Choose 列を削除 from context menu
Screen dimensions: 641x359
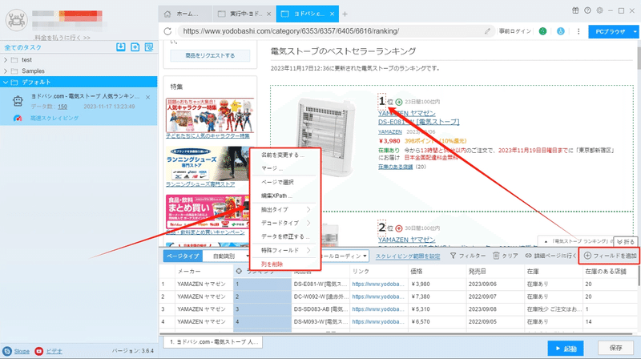pos(272,264)
